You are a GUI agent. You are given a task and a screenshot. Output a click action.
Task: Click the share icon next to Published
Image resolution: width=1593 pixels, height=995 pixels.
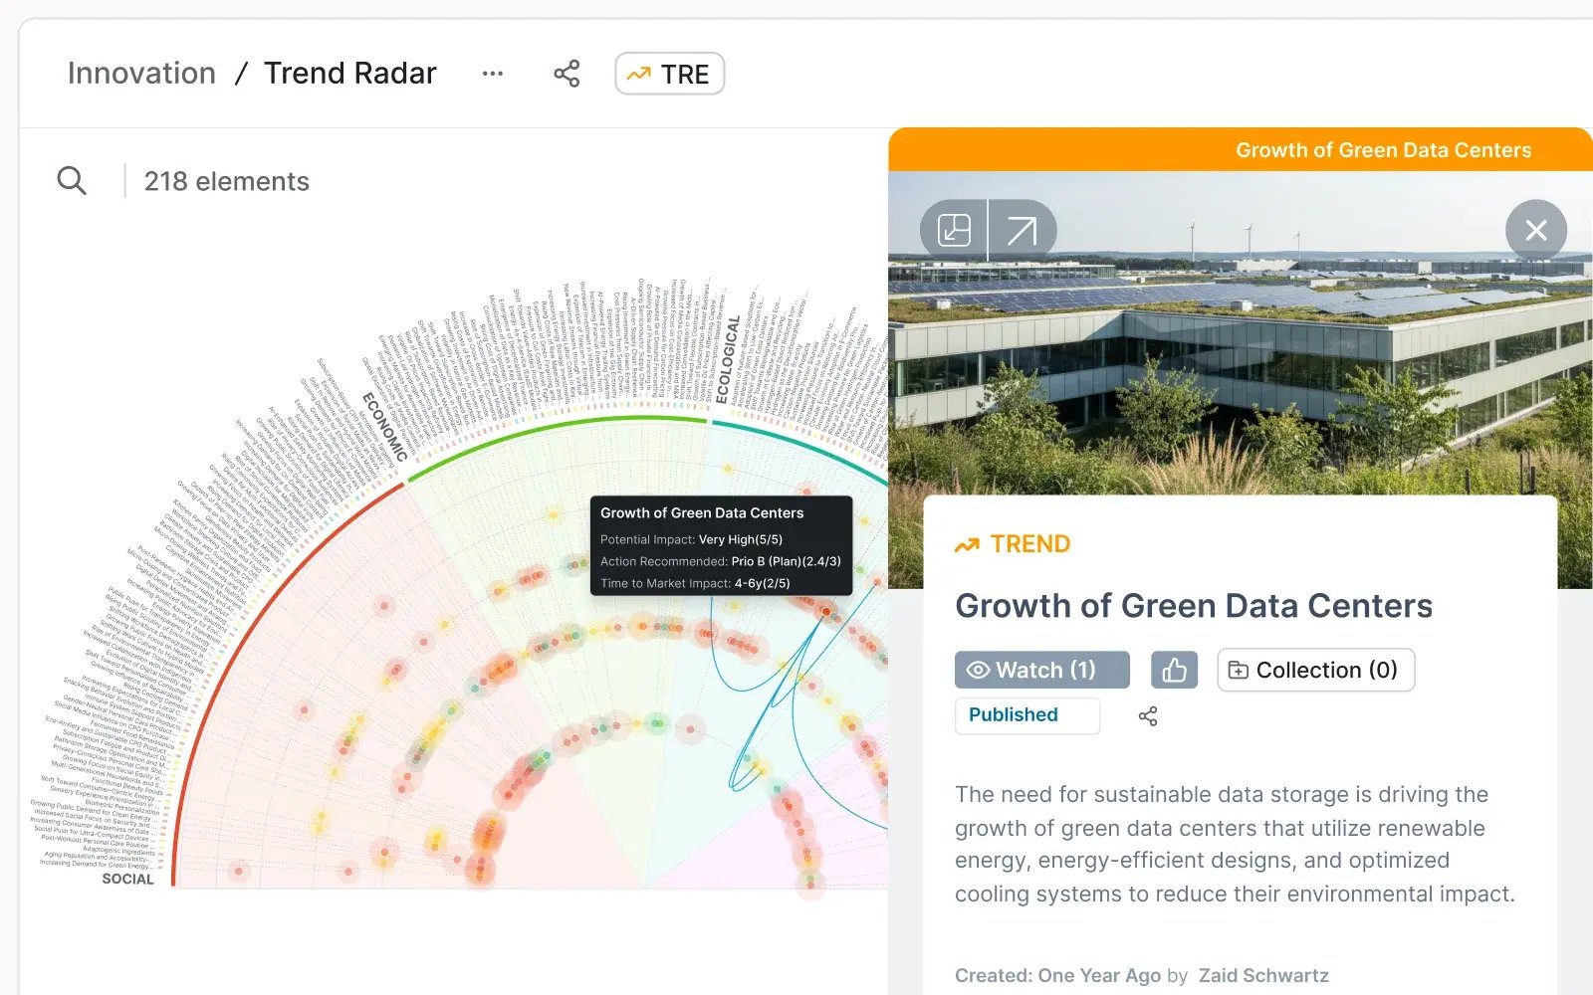1148,716
